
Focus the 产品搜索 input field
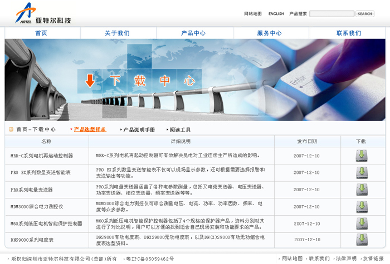(x=332, y=14)
